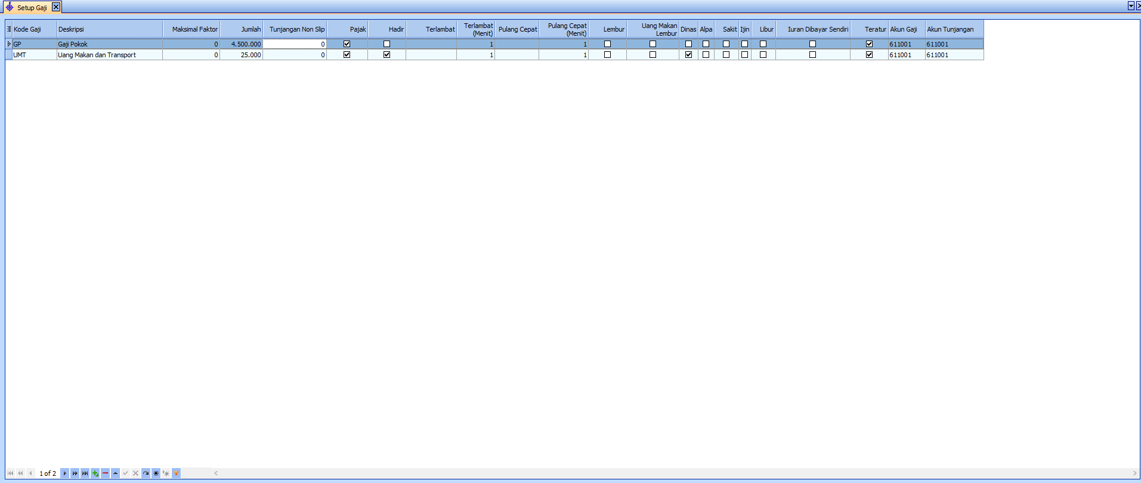Toggle Pajak checkbox for Gaji Pokok

point(347,44)
